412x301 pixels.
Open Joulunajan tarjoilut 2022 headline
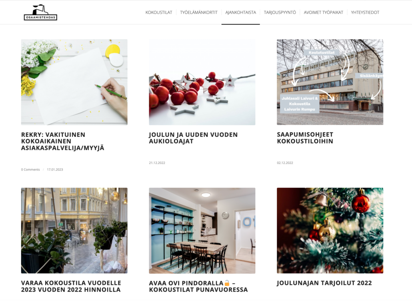324,283
